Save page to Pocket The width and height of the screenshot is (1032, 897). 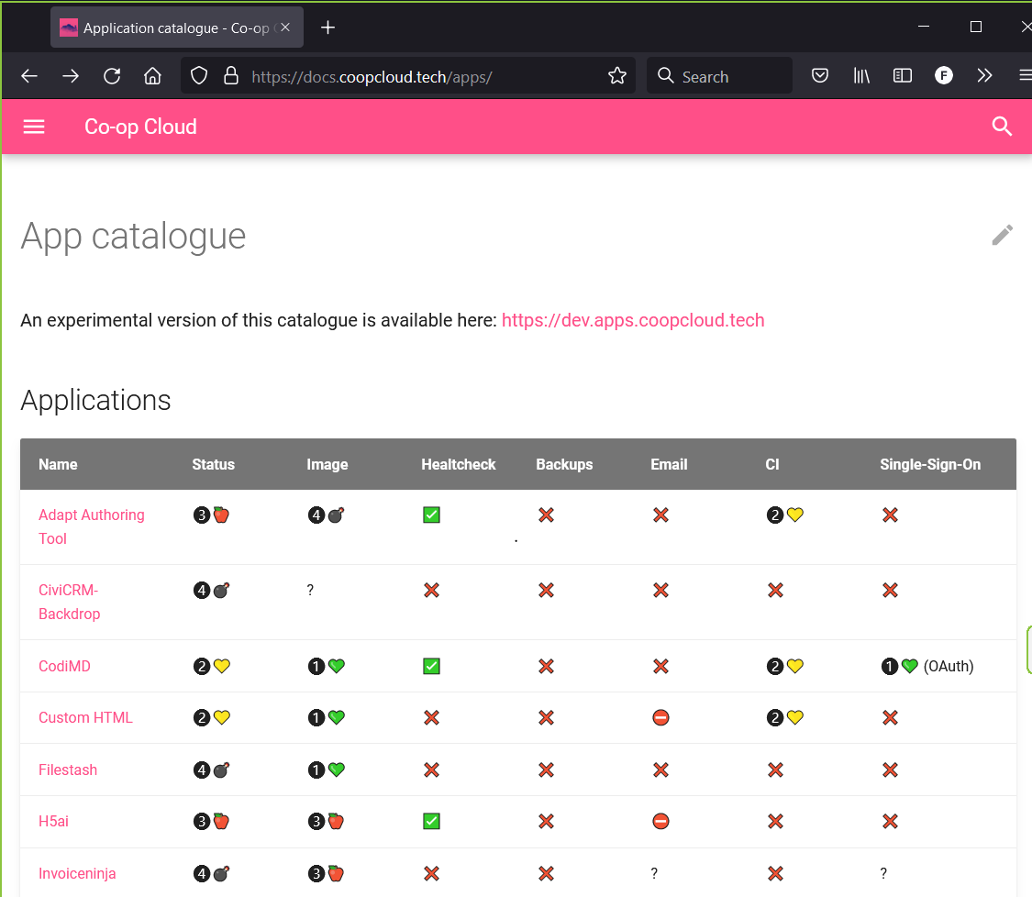pyautogui.click(x=820, y=76)
